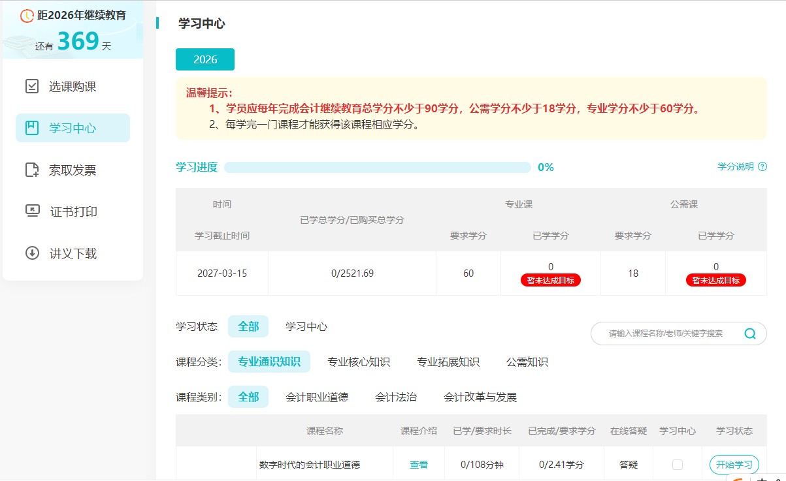The height and width of the screenshot is (481, 786).
Task: Click the 讲义下载 download icon
Action: point(32,253)
